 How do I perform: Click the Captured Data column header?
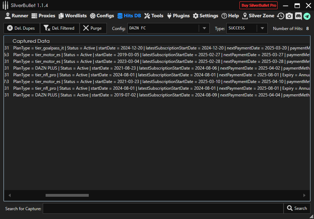(x=31, y=41)
